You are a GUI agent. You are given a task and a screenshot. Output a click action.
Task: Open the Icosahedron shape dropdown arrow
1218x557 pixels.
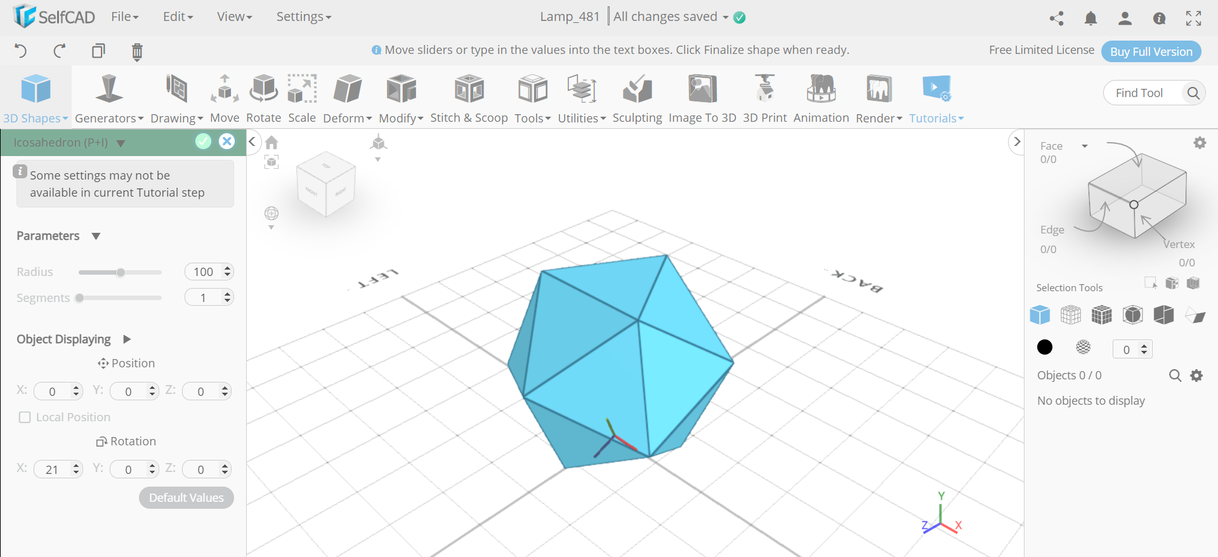coord(121,143)
